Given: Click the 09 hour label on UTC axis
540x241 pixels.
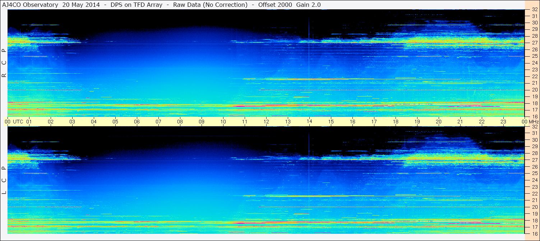Looking at the screenshot, I should (202, 122).
